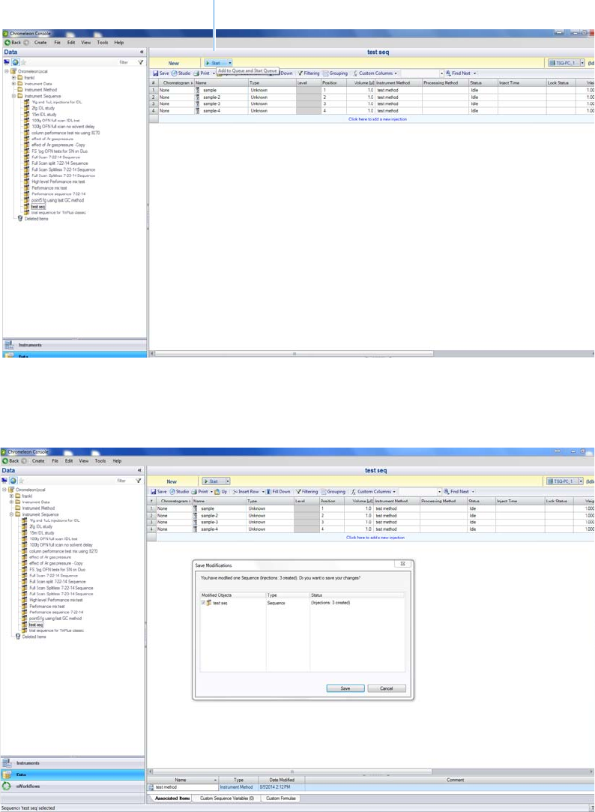This screenshot has width=595, height=812.
Task: Expand the Print dropdown arrow in the lower console
Action: 211,491
